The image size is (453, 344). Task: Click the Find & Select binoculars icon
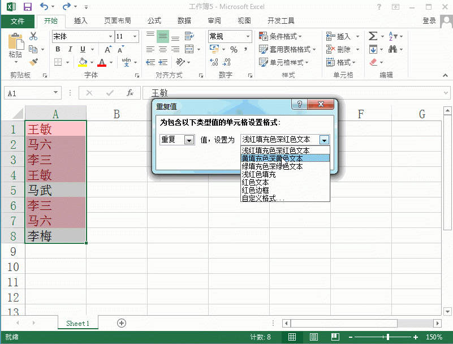393,49
